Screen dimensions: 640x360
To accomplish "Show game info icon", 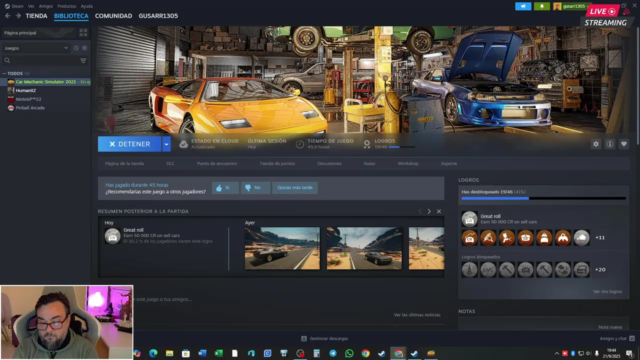I will 610,144.
